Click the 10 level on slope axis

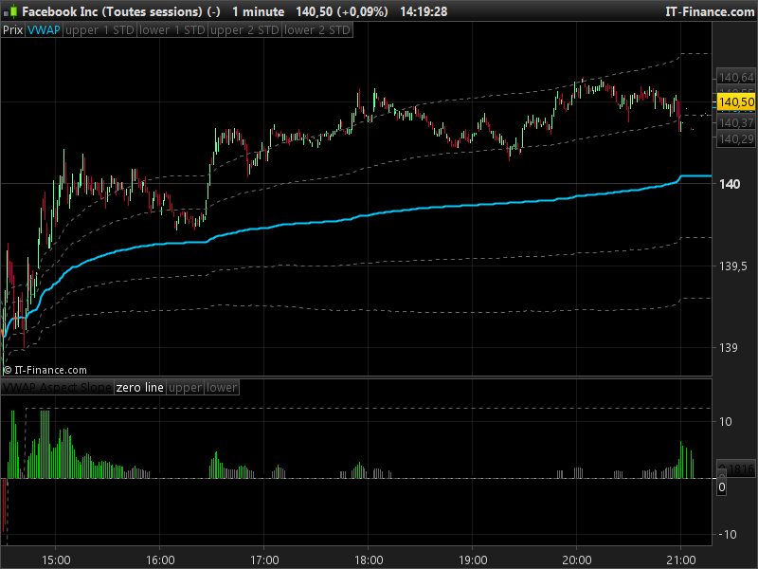(x=725, y=421)
